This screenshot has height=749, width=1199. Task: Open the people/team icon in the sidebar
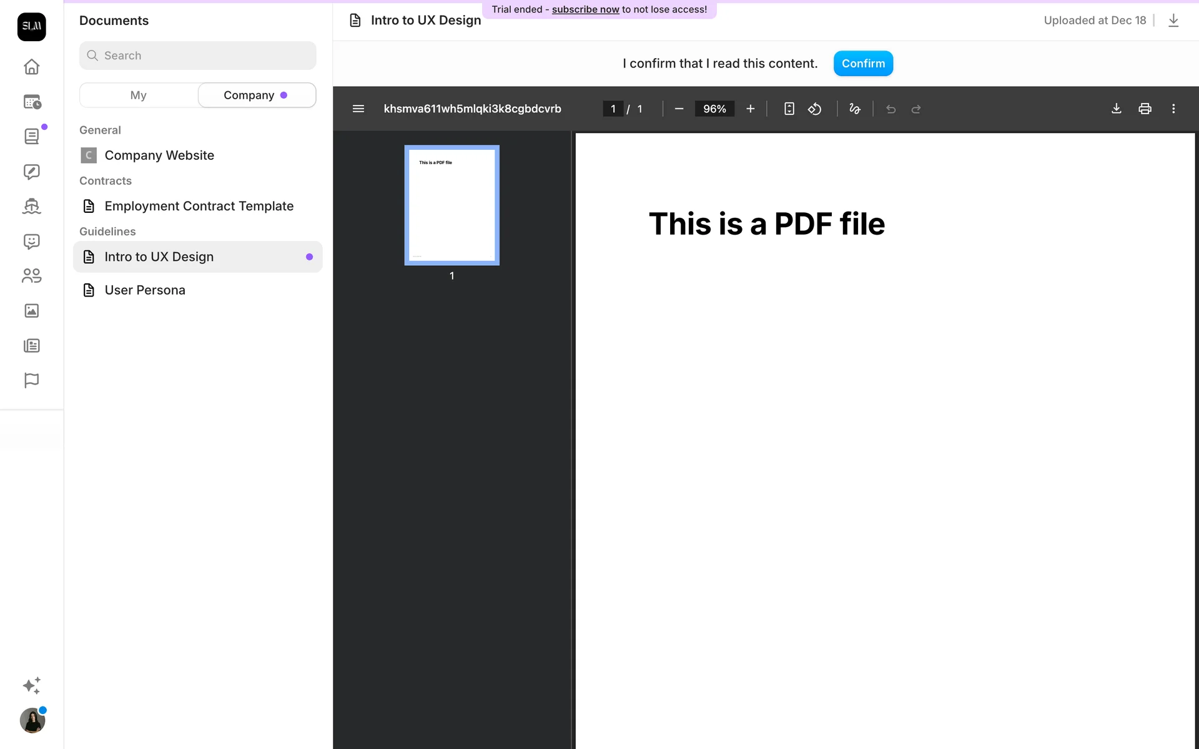coord(31,276)
